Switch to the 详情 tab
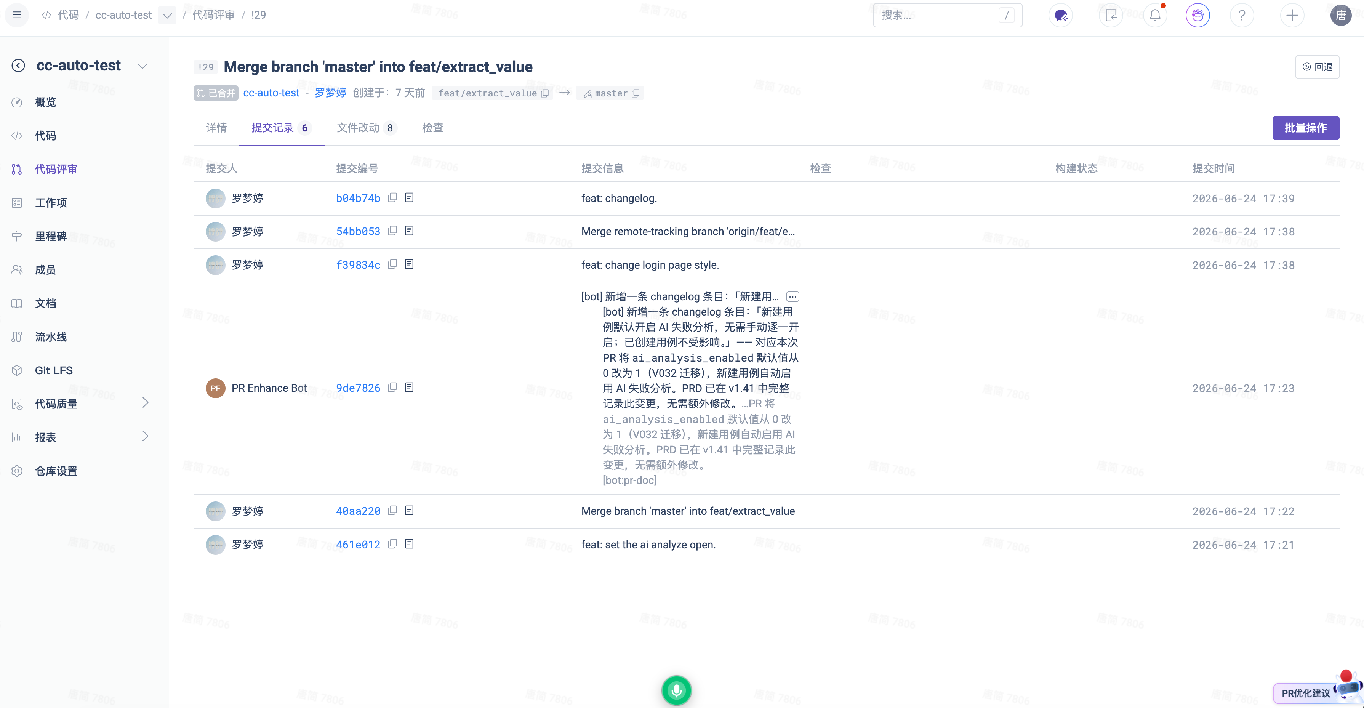The image size is (1364, 708). (x=216, y=128)
